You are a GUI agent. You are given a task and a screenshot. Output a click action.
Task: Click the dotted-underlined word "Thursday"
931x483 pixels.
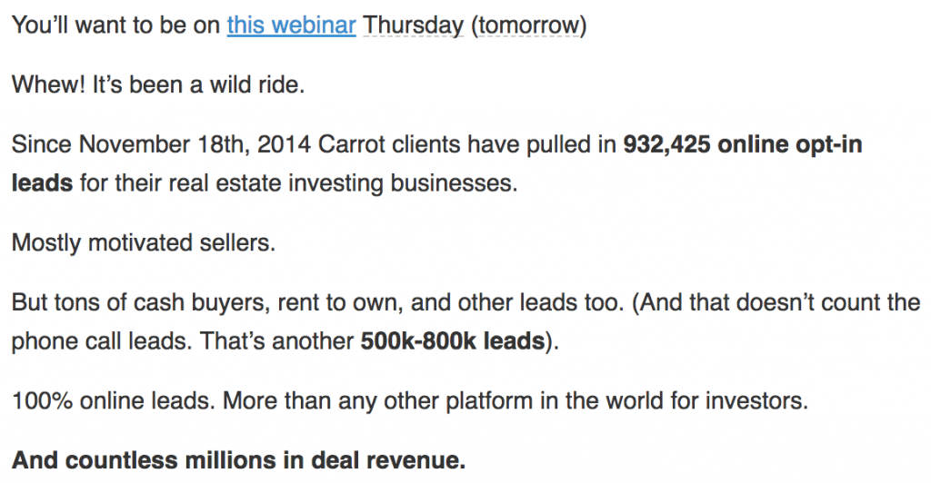point(413,25)
